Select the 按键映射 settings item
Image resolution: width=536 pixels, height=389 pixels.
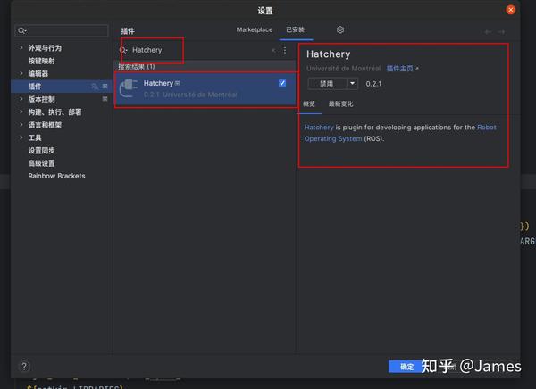point(41,61)
